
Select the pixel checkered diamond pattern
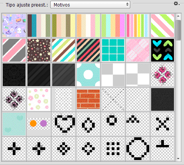tap(63, 148)
